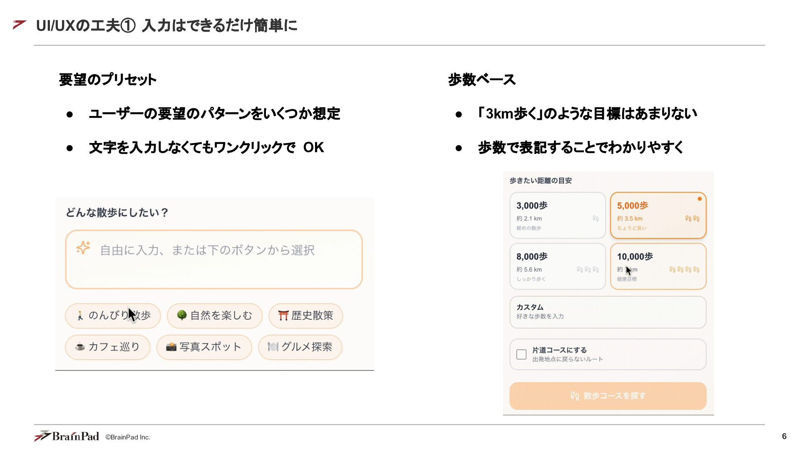The width and height of the screenshot is (799, 449).
Task: Select the 3,000歩 step option
Action: (558, 215)
